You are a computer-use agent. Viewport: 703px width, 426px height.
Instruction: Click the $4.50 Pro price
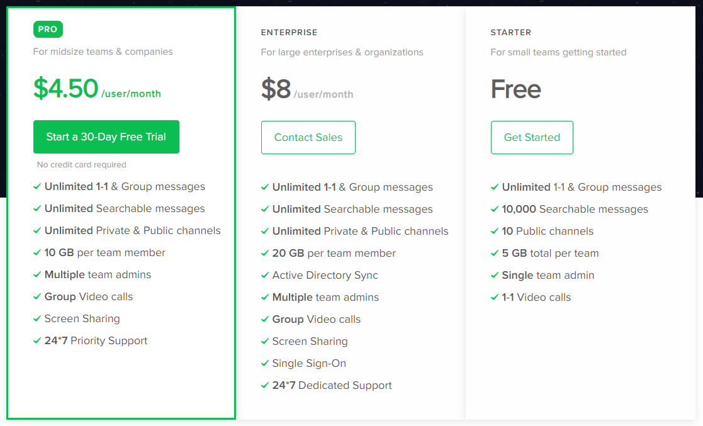coord(66,89)
